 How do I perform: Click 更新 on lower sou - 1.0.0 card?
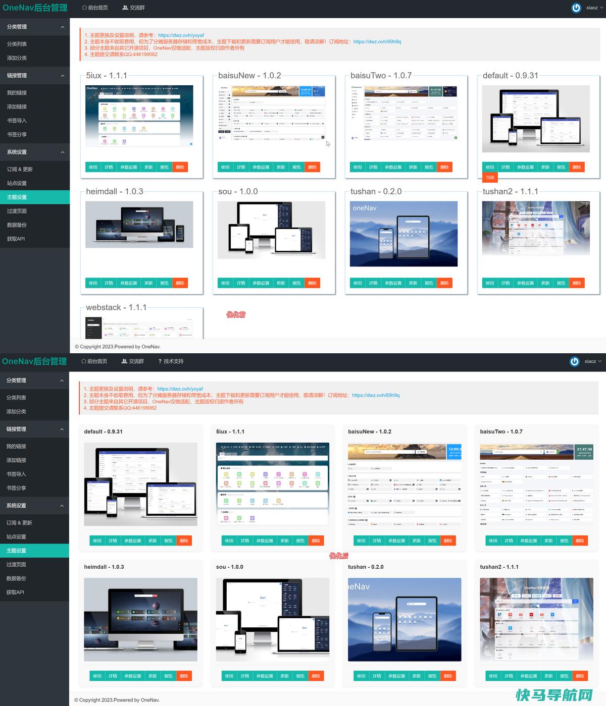pos(284,676)
